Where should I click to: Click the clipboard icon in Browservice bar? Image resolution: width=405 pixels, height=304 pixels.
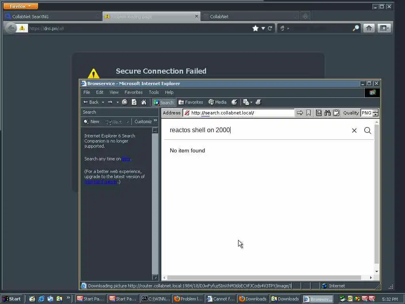click(x=336, y=113)
